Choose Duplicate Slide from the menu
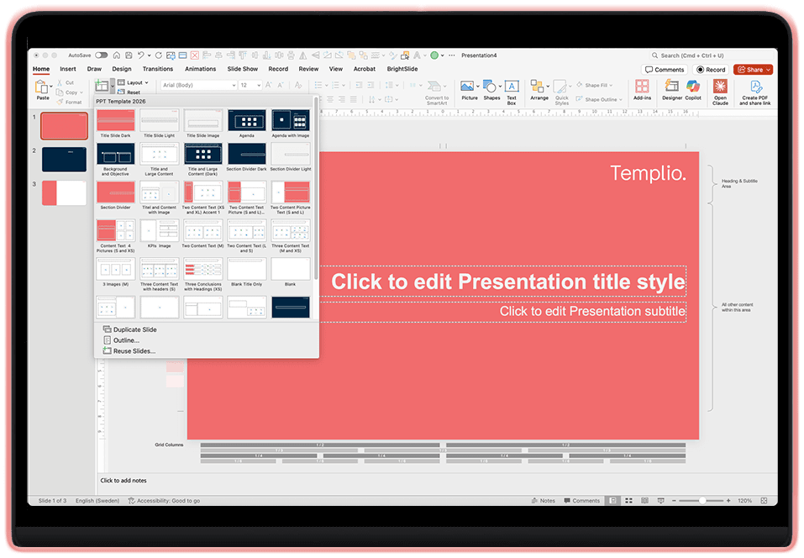Viewport: 804px width, 558px height. tap(132, 329)
